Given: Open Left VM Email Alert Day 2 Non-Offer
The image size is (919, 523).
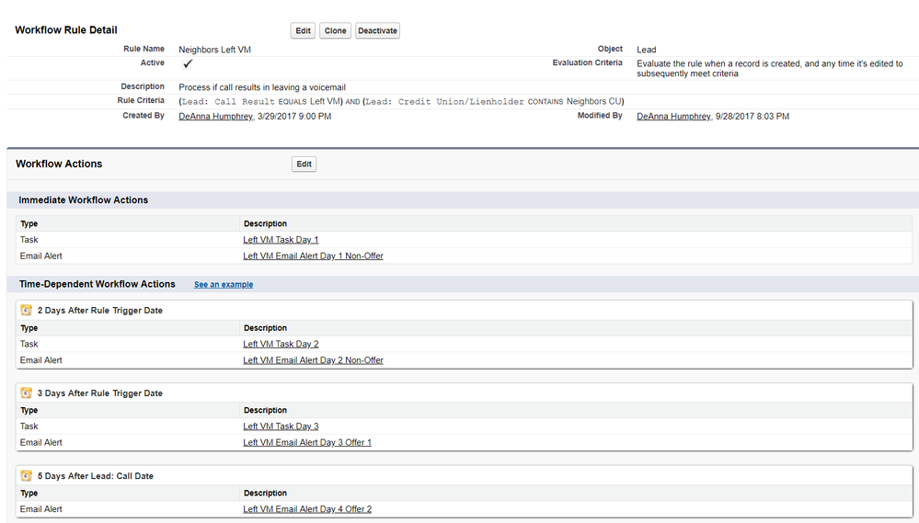Looking at the screenshot, I should click(x=313, y=360).
